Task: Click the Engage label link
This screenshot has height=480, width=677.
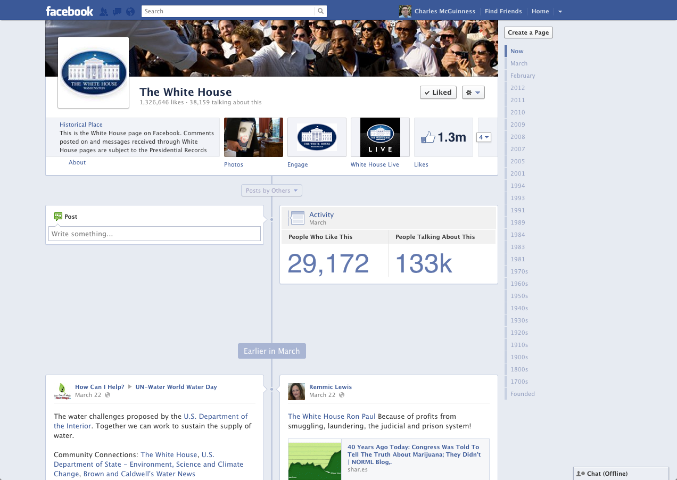Action: 298,164
